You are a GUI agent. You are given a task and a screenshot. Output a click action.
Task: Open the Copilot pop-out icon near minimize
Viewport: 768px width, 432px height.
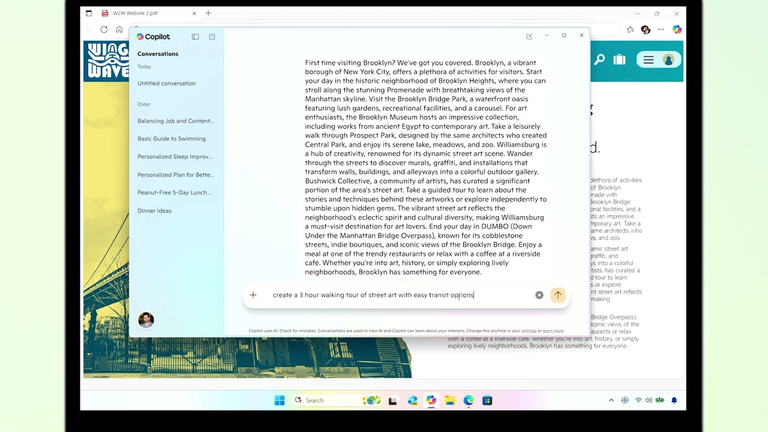[529, 36]
